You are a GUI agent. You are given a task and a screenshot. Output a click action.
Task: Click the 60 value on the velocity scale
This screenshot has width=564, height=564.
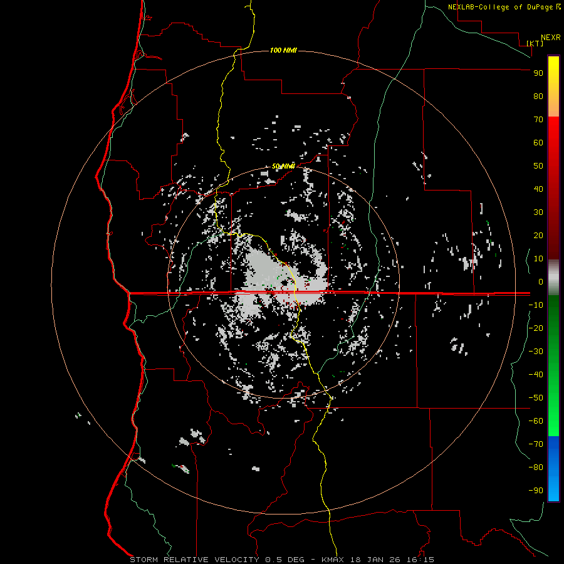pyautogui.click(x=538, y=143)
